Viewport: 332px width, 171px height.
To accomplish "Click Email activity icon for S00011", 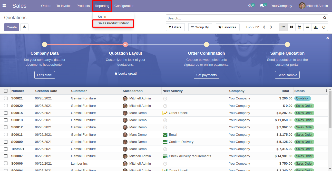I will 165,135.
